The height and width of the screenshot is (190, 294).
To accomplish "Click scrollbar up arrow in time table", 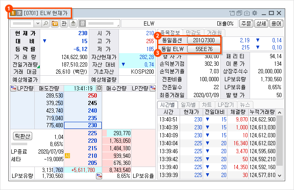I will coord(280,113).
